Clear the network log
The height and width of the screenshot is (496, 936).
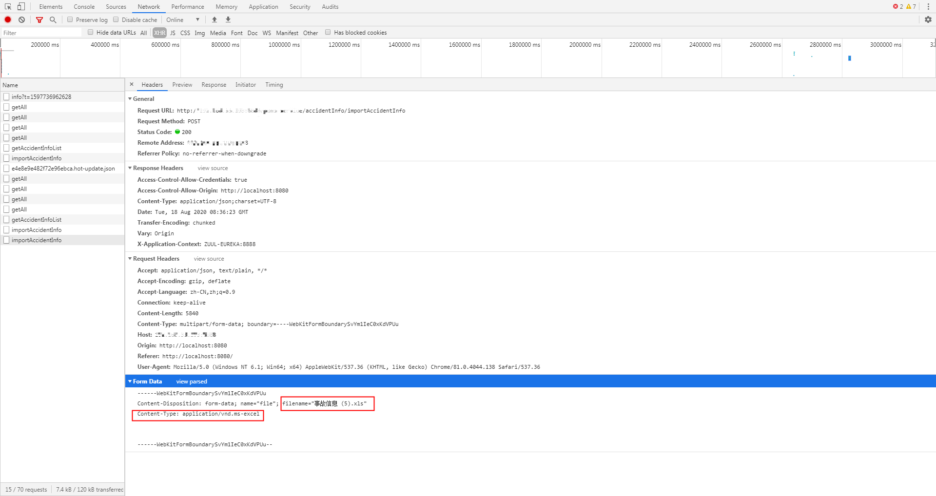point(22,19)
